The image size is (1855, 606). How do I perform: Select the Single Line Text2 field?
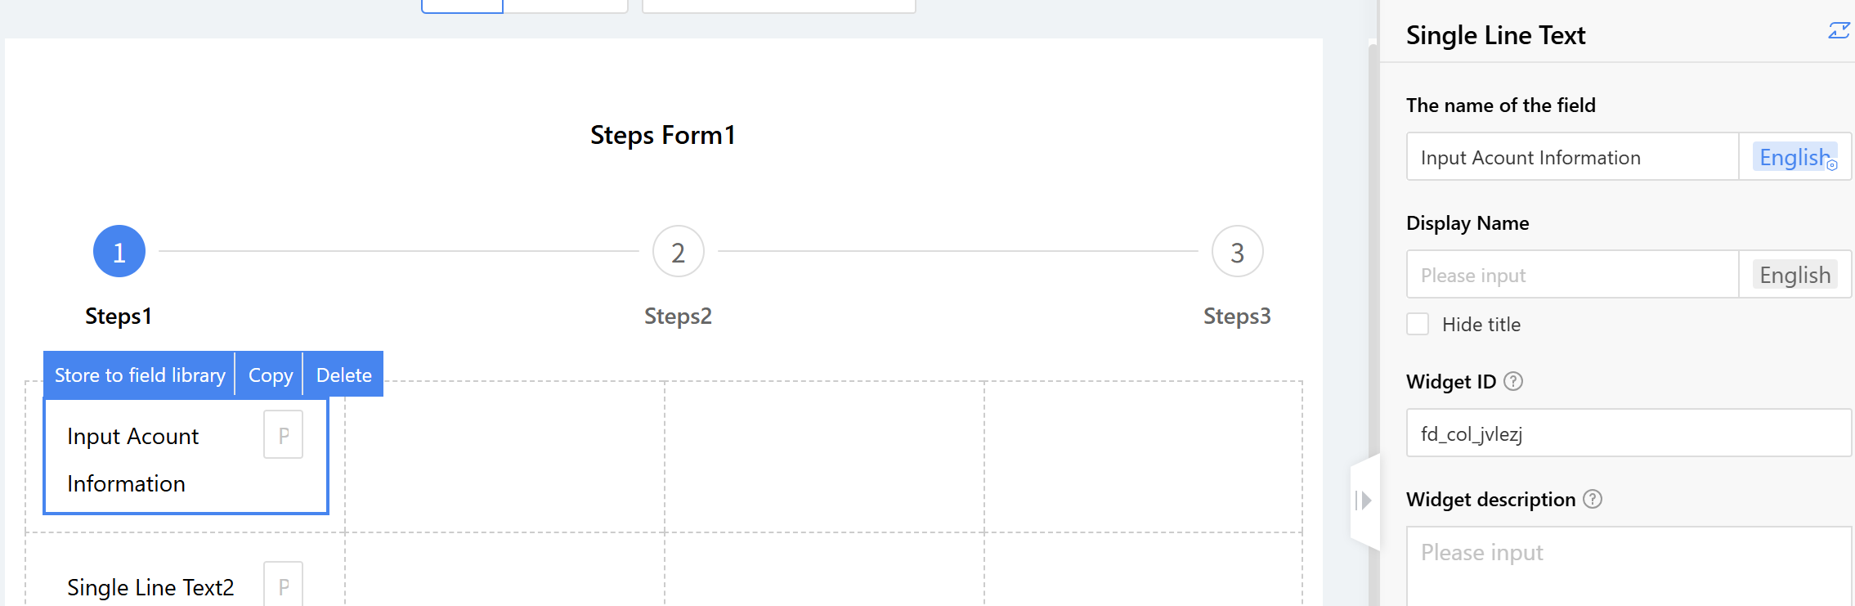[x=150, y=587]
